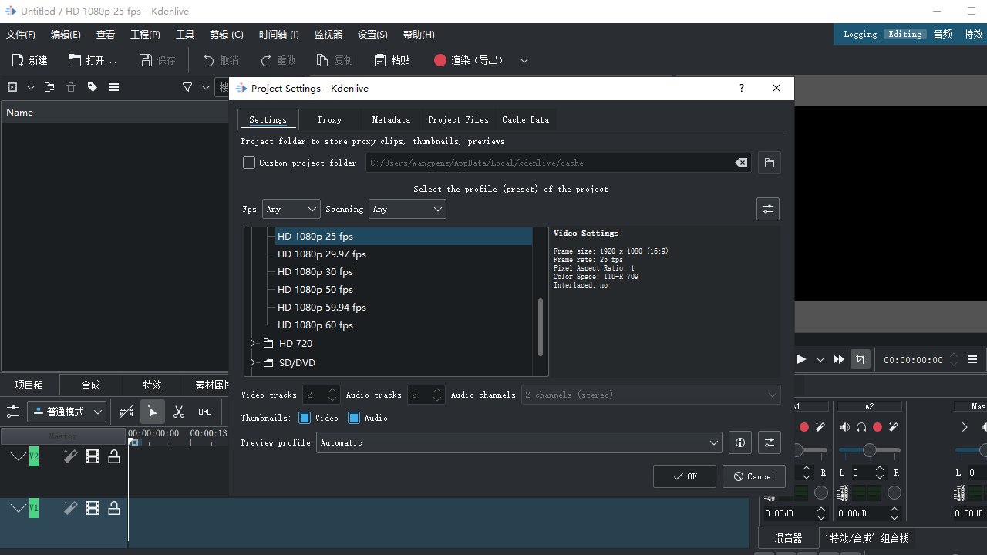Viewport: 987px width, 555px height.
Task: Click the clear text icon in folder path field
Action: (x=741, y=163)
